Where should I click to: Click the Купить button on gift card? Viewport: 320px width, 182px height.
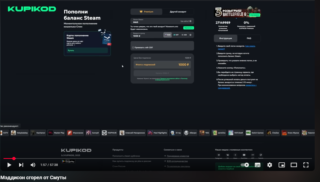[87, 50]
